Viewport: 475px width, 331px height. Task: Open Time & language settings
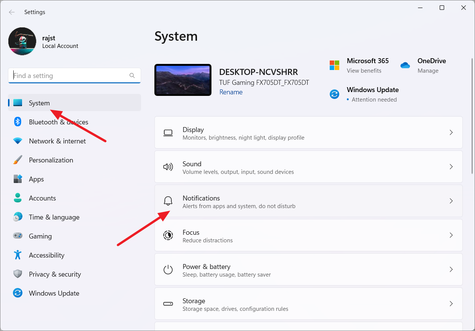(x=75, y=217)
